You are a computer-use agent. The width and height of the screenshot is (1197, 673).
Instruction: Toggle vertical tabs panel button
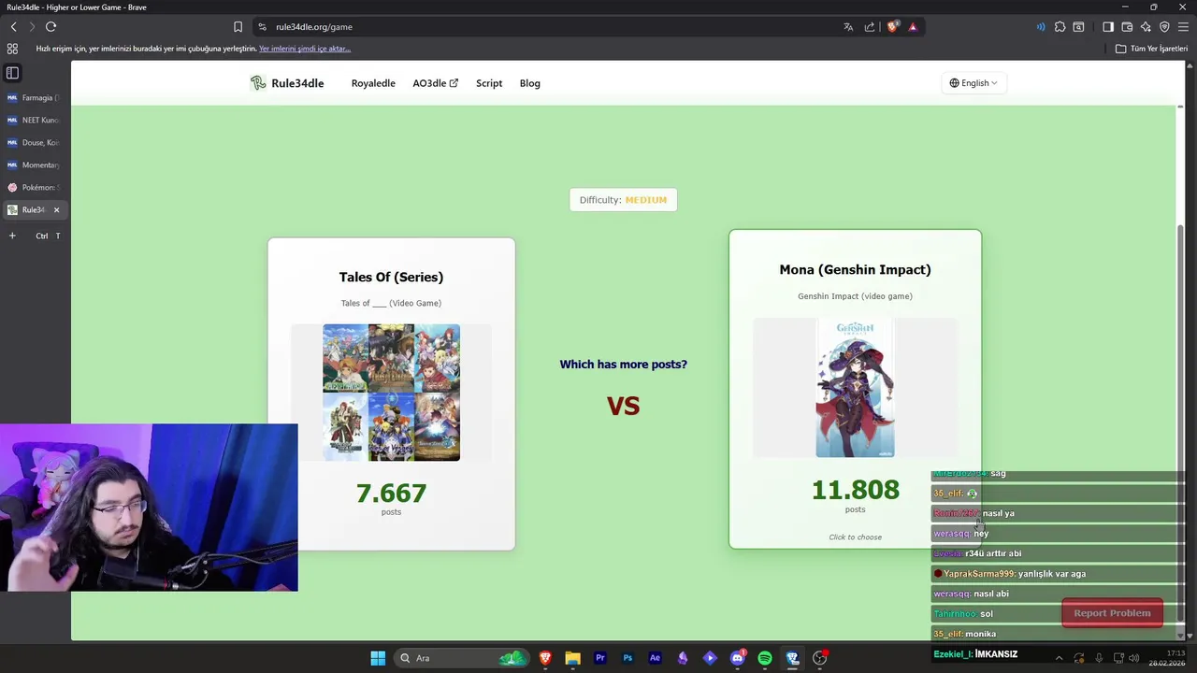pos(12,73)
